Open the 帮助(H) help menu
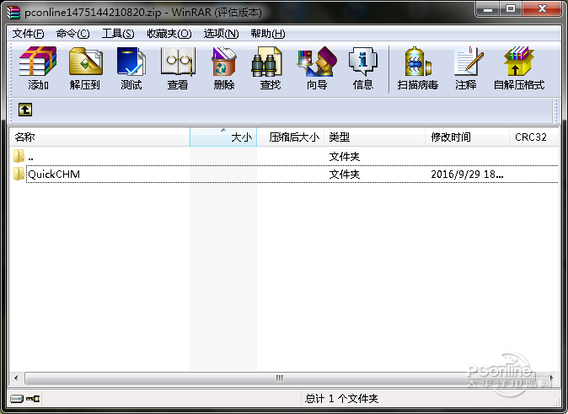Image resolution: width=568 pixels, height=414 pixels. coord(268,34)
